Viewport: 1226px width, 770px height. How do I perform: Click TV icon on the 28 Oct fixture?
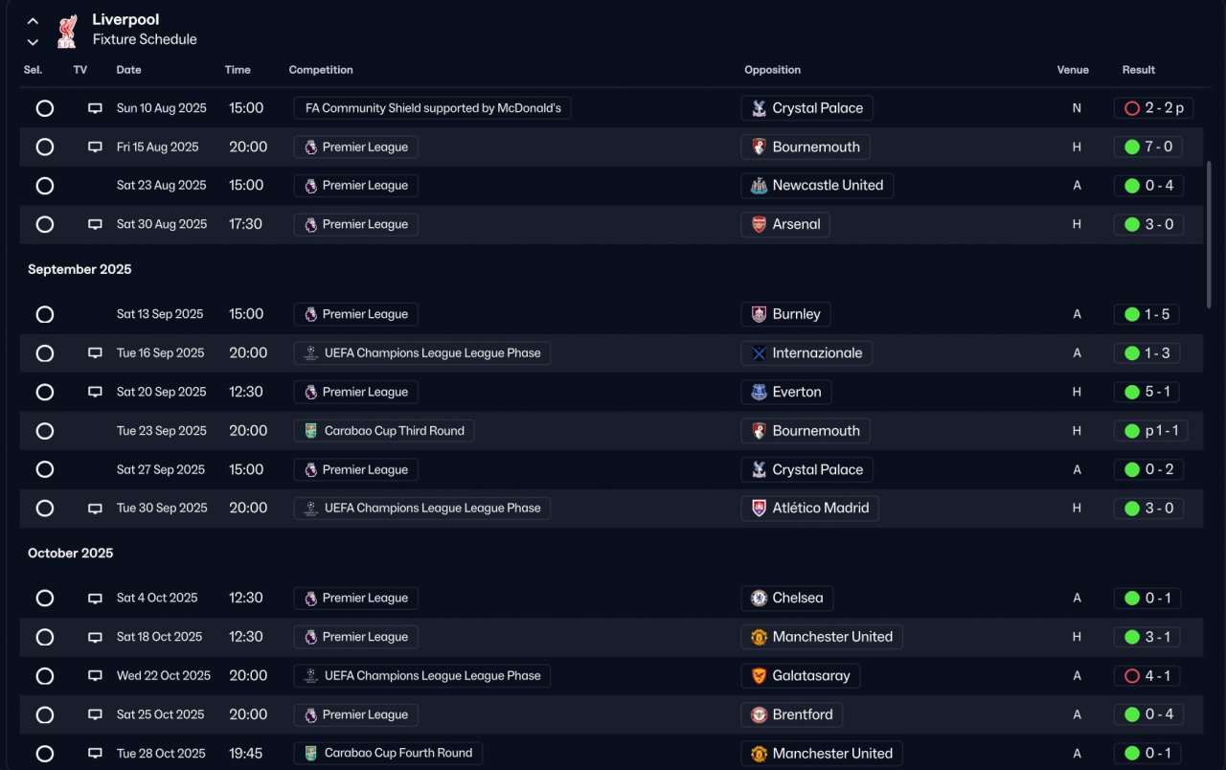95,754
